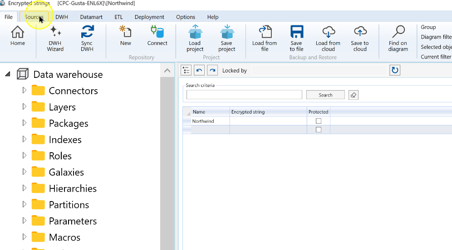Expand the Partitions node
The height and width of the screenshot is (250, 452).
point(24,204)
